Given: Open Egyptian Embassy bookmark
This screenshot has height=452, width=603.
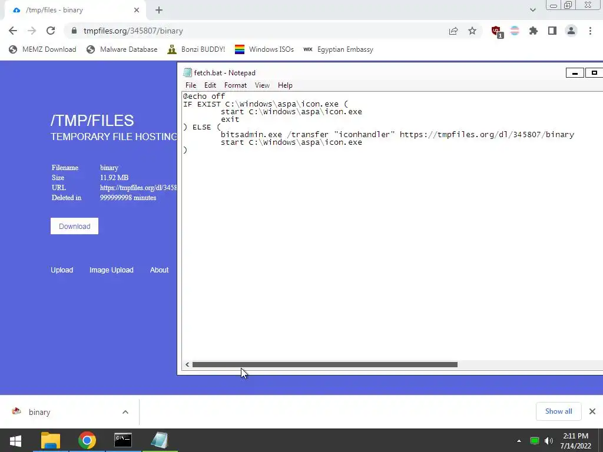Looking at the screenshot, I should (338, 49).
